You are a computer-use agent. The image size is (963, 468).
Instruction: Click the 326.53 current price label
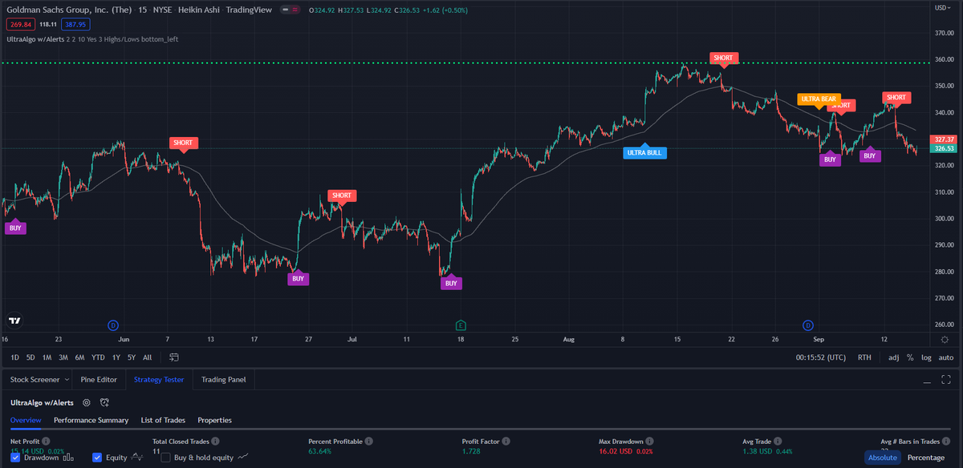tap(944, 148)
